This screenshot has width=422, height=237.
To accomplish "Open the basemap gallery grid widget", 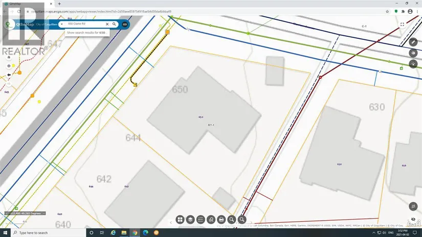I will [180, 220].
